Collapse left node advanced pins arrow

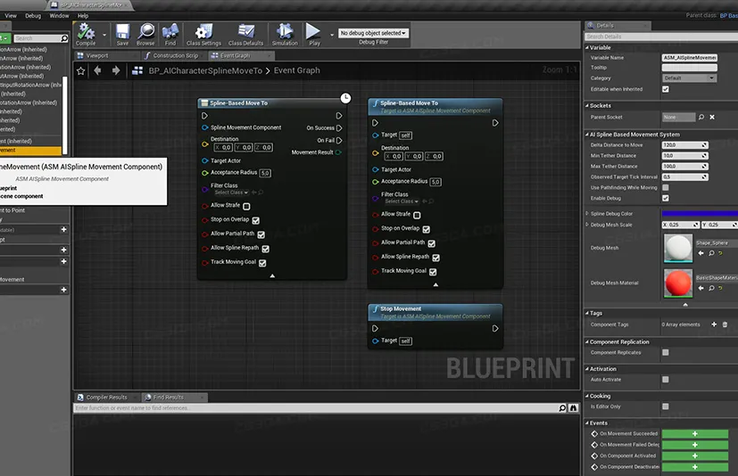coord(272,276)
